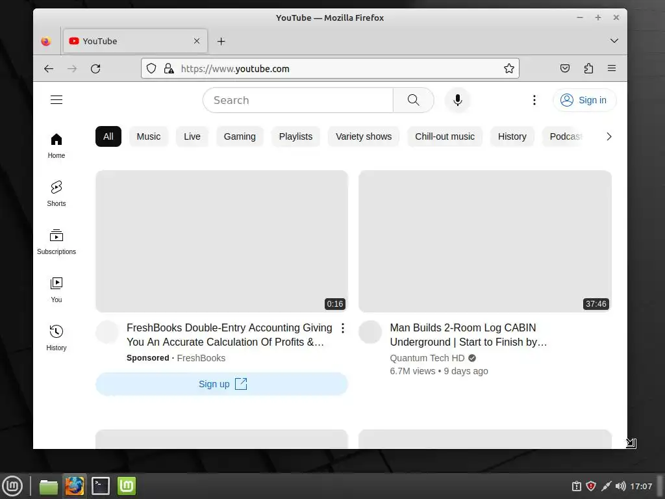Open Shorts from the sidebar
665x499 pixels.
coord(56,194)
